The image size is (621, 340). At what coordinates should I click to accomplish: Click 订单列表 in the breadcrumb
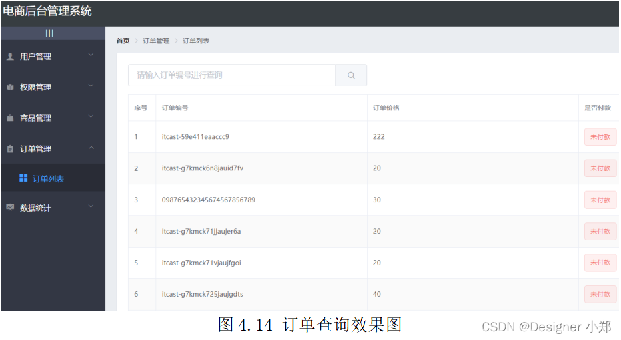tap(196, 41)
